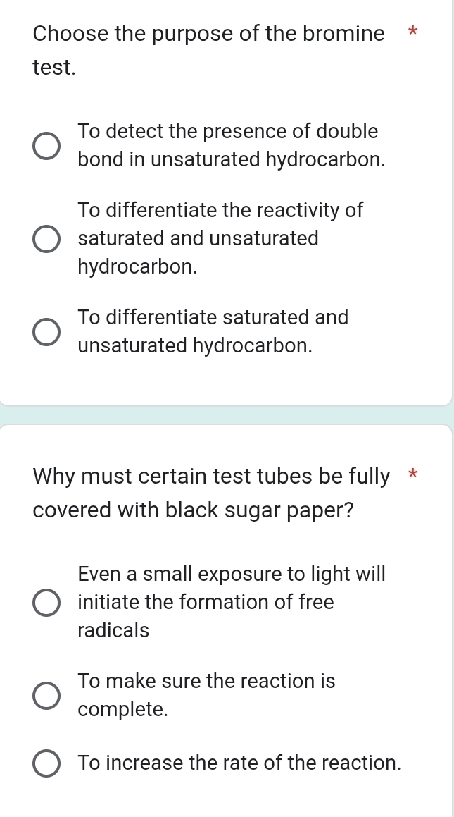Select "To detect the presence of double bond" option
Screen dimensions: 454x817
pyautogui.click(x=46, y=146)
